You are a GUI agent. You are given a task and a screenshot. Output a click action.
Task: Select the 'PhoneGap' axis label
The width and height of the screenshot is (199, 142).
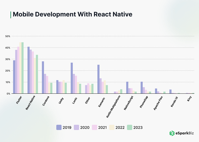[x=144, y=102]
